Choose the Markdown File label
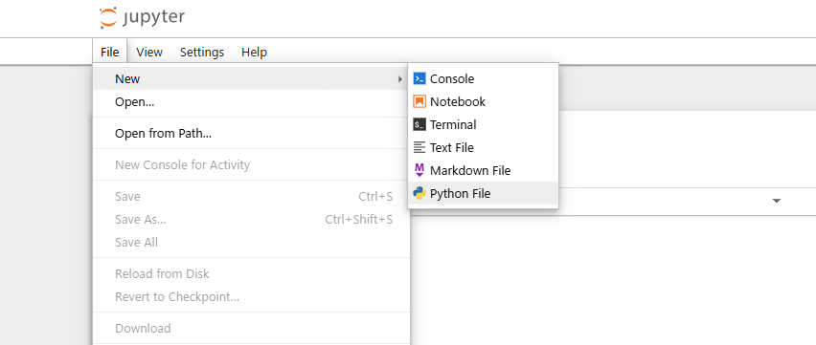Image resolution: width=816 pixels, height=345 pixels. click(x=470, y=170)
